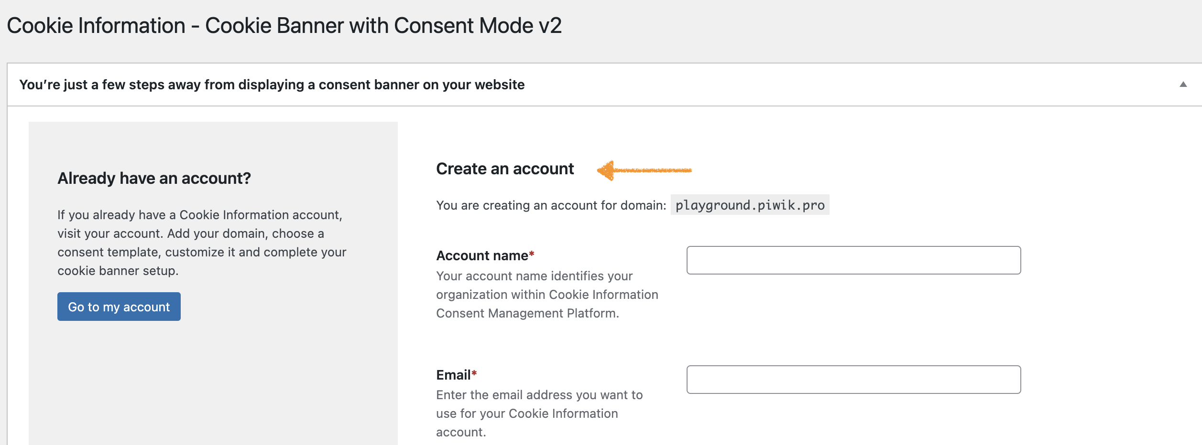Viewport: 1202px width, 445px height.
Task: Click the playground.piwik.pro domain code text
Action: pyautogui.click(x=749, y=205)
